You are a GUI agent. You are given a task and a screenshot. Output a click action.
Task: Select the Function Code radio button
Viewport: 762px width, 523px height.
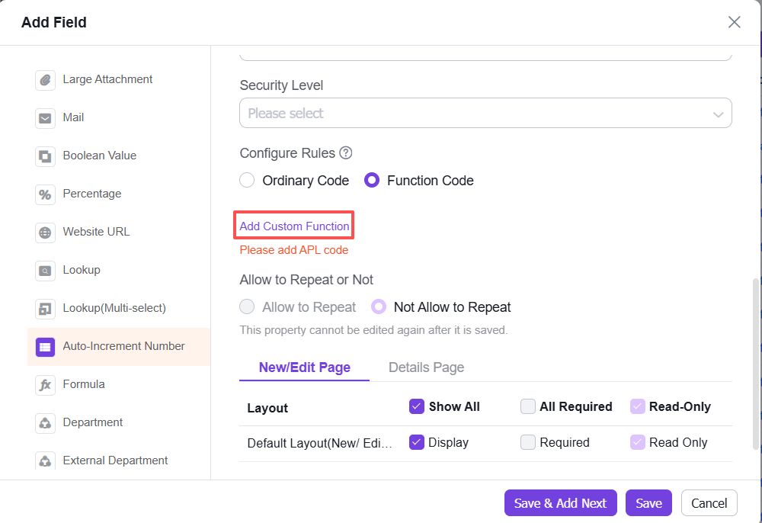coord(372,181)
